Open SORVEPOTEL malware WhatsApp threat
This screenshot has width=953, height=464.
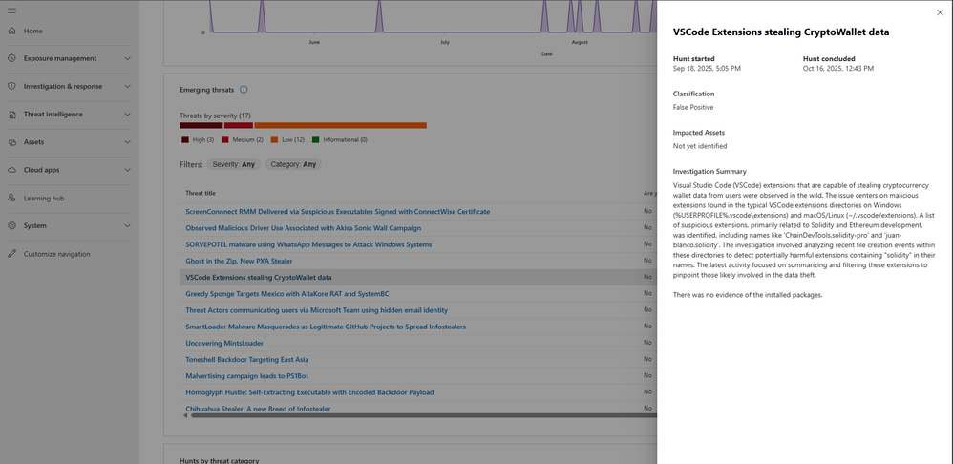click(308, 244)
